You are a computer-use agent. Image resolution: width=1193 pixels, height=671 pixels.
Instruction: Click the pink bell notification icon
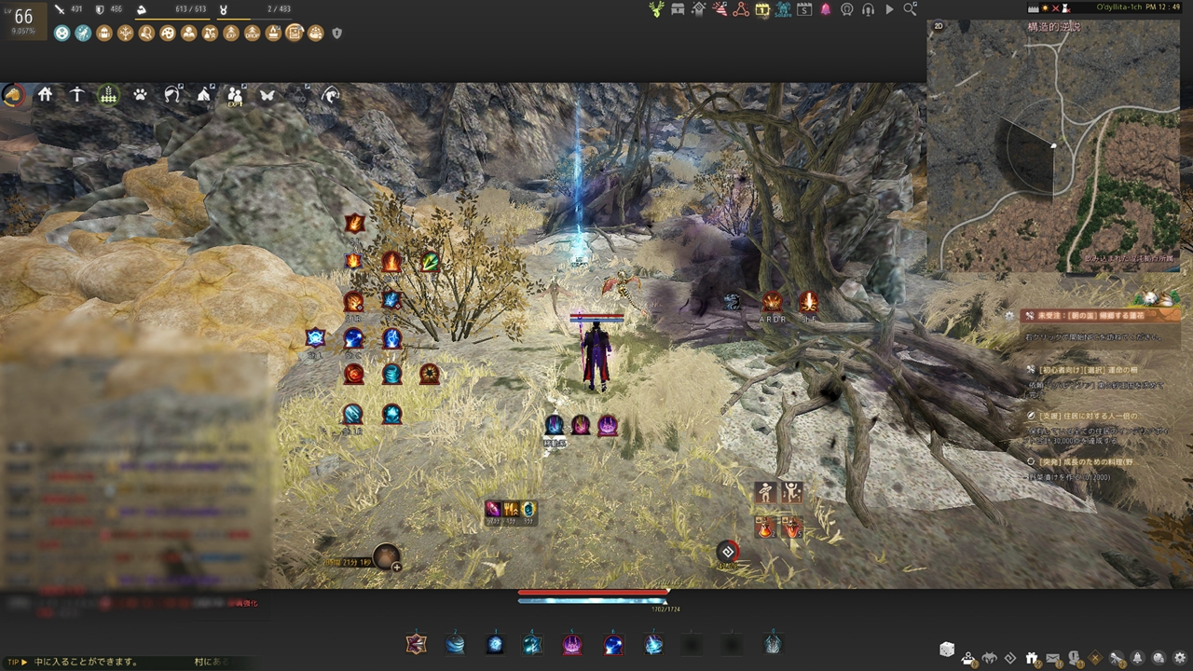(x=826, y=9)
